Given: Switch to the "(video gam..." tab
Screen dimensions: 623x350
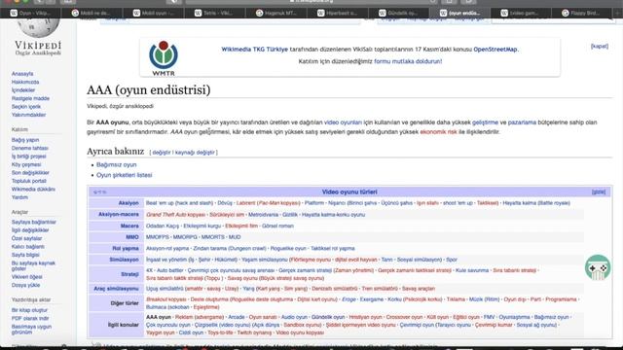Looking at the screenshot, I should pos(521,13).
